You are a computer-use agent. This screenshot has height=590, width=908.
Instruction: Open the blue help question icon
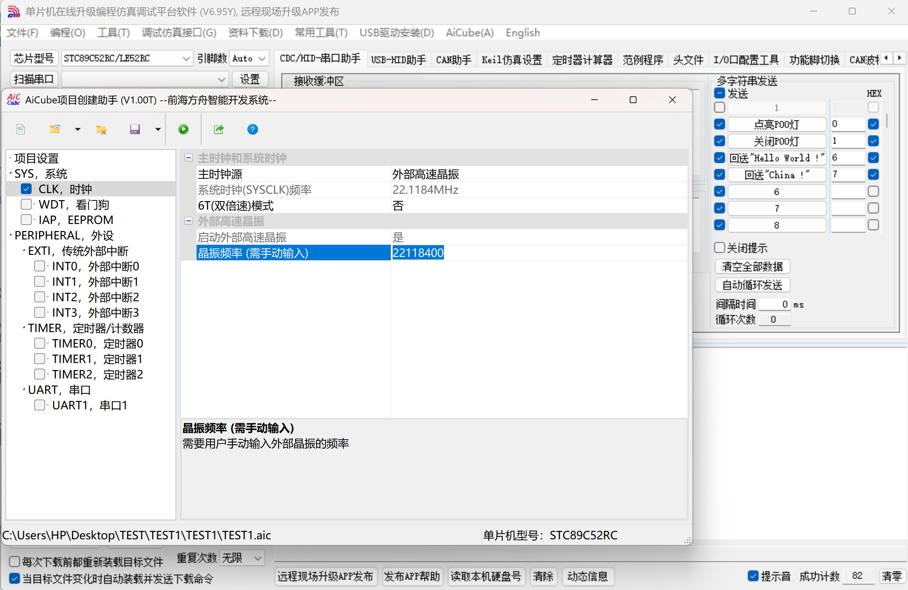[253, 130]
